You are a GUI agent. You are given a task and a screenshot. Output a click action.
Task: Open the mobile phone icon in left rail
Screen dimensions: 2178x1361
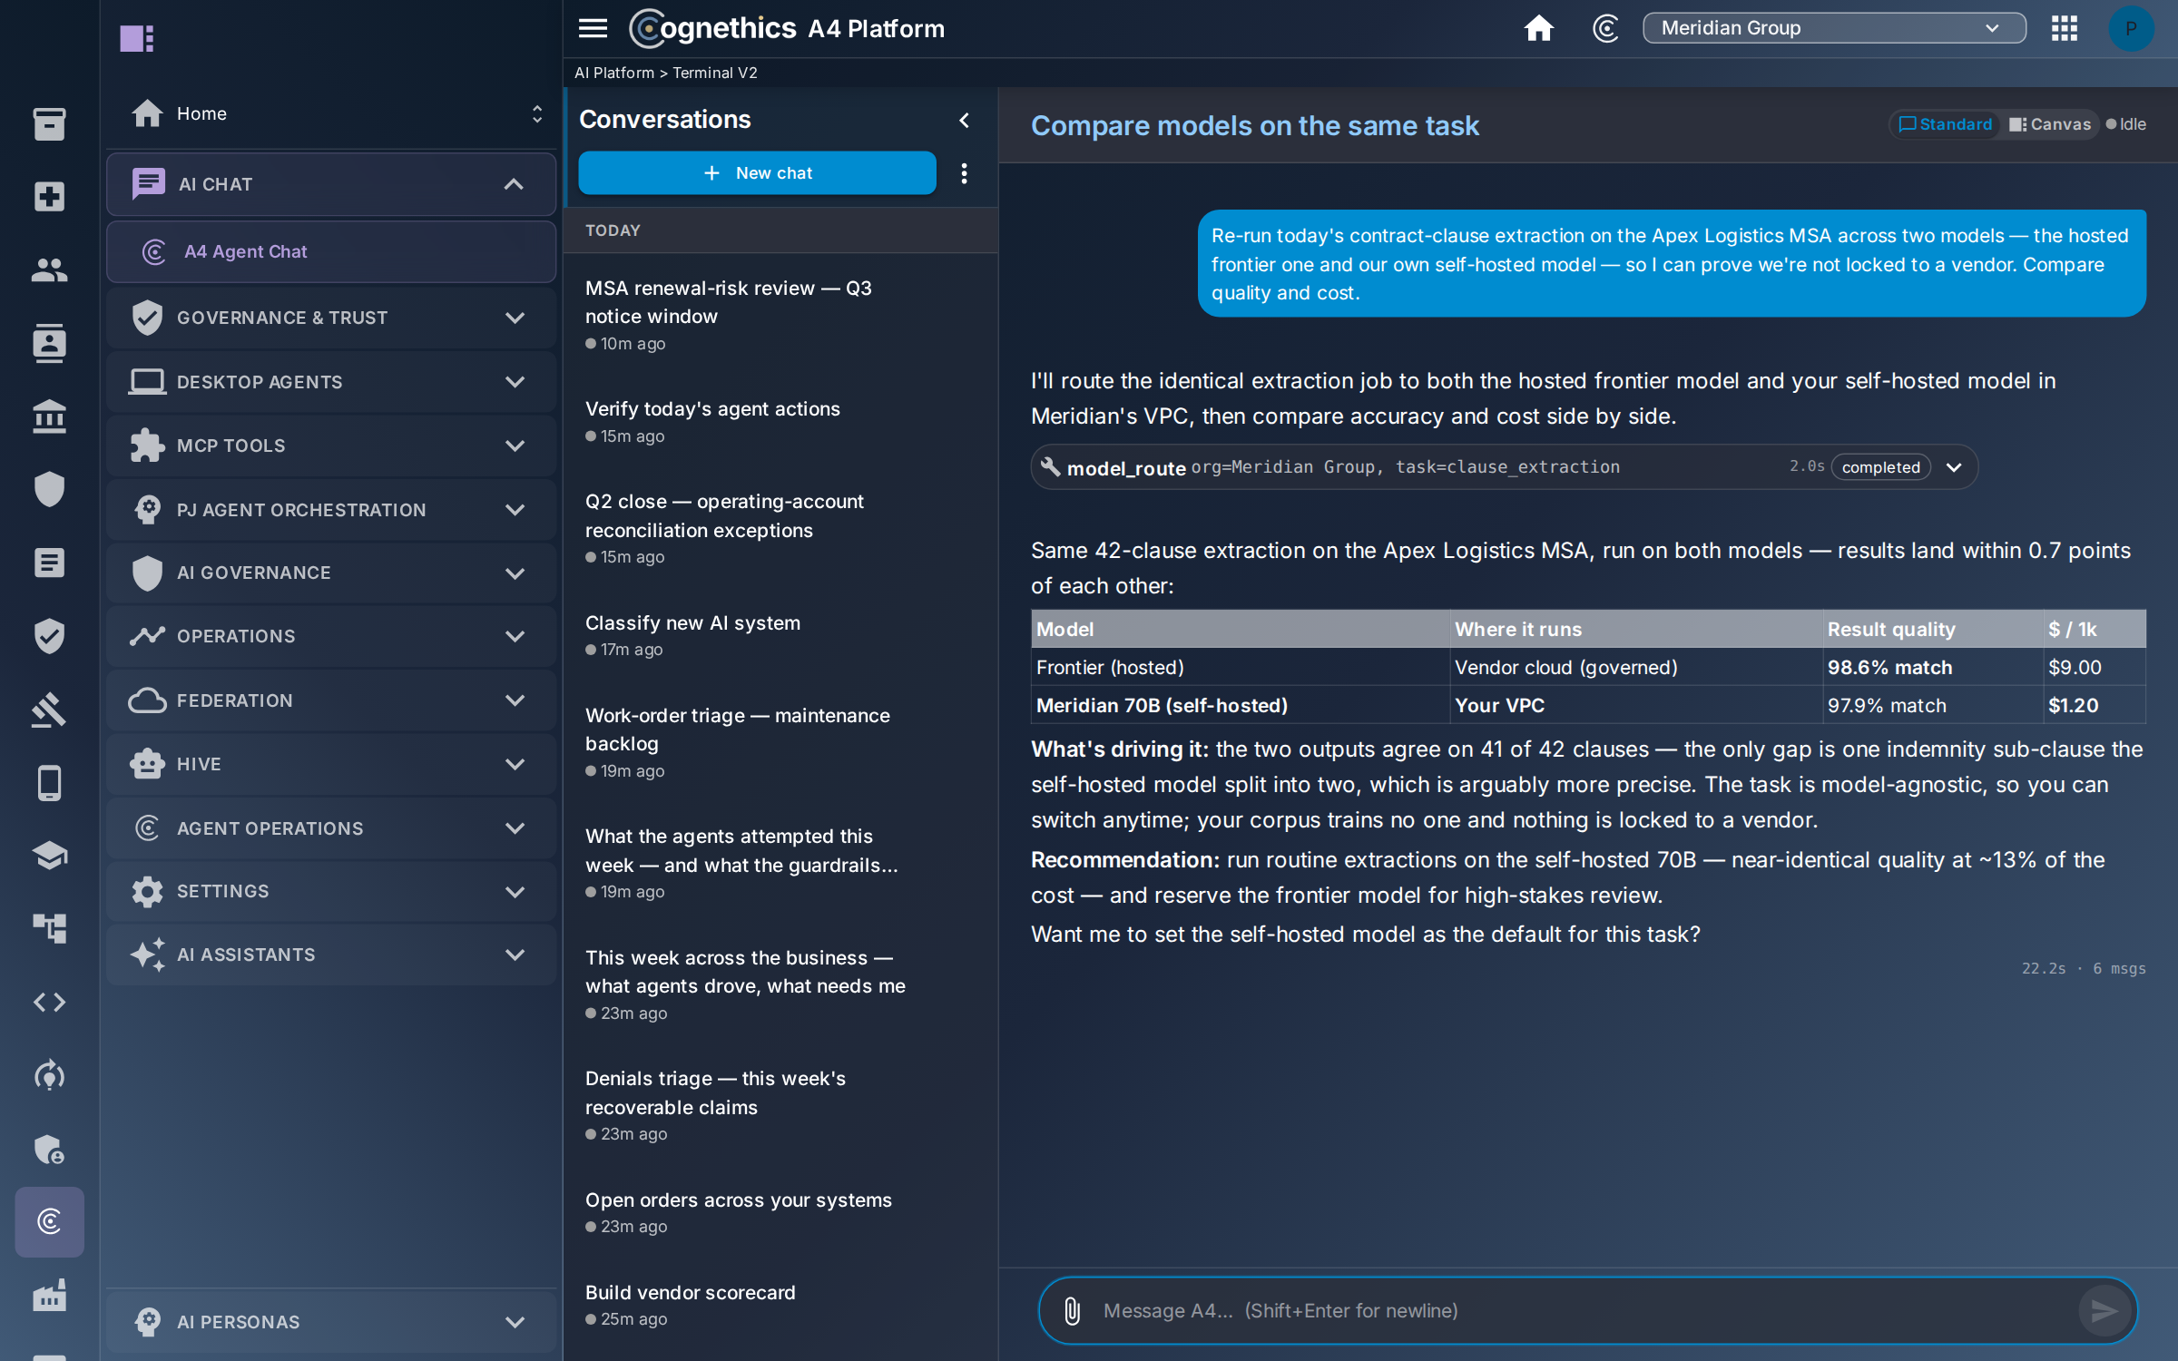(x=49, y=783)
